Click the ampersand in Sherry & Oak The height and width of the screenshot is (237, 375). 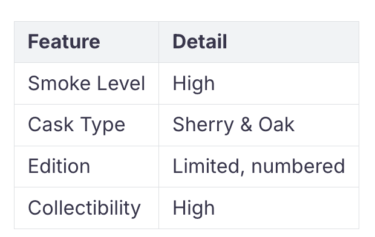click(x=246, y=125)
